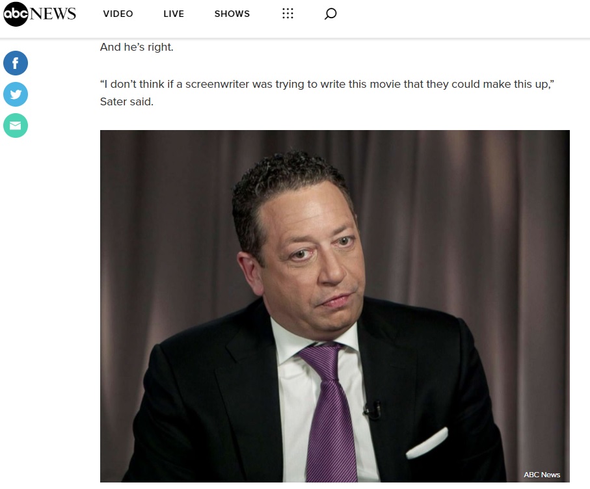Expand the dotted grid more menu
590x489 pixels.
[288, 14]
